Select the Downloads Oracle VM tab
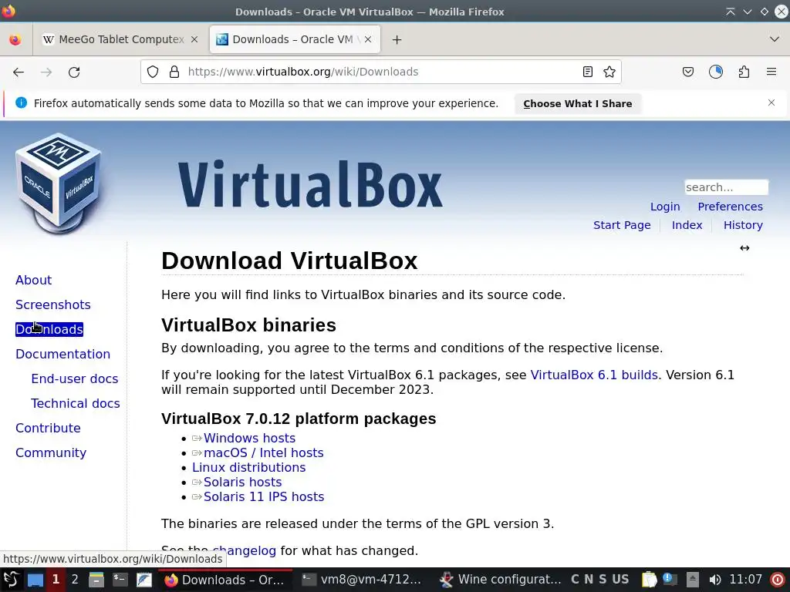Image resolution: width=790 pixels, height=592 pixels. [x=295, y=39]
